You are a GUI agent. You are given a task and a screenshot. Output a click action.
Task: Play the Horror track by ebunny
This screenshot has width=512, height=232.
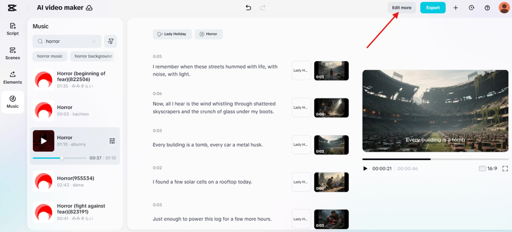point(43,141)
